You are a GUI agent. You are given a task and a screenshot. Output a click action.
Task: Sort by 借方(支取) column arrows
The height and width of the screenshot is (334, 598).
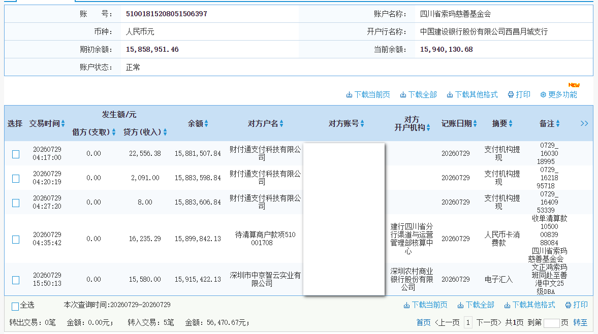(x=114, y=132)
